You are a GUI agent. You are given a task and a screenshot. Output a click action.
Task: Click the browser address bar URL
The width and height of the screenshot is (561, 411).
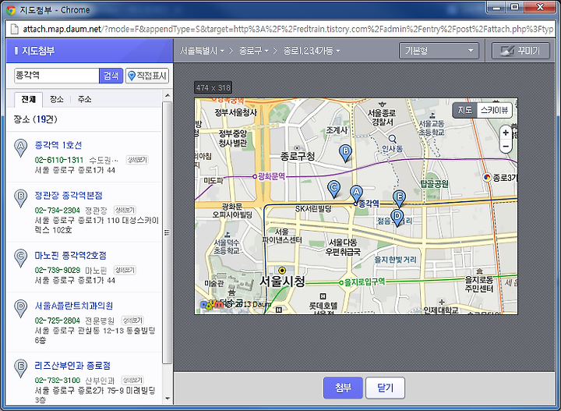click(x=288, y=29)
